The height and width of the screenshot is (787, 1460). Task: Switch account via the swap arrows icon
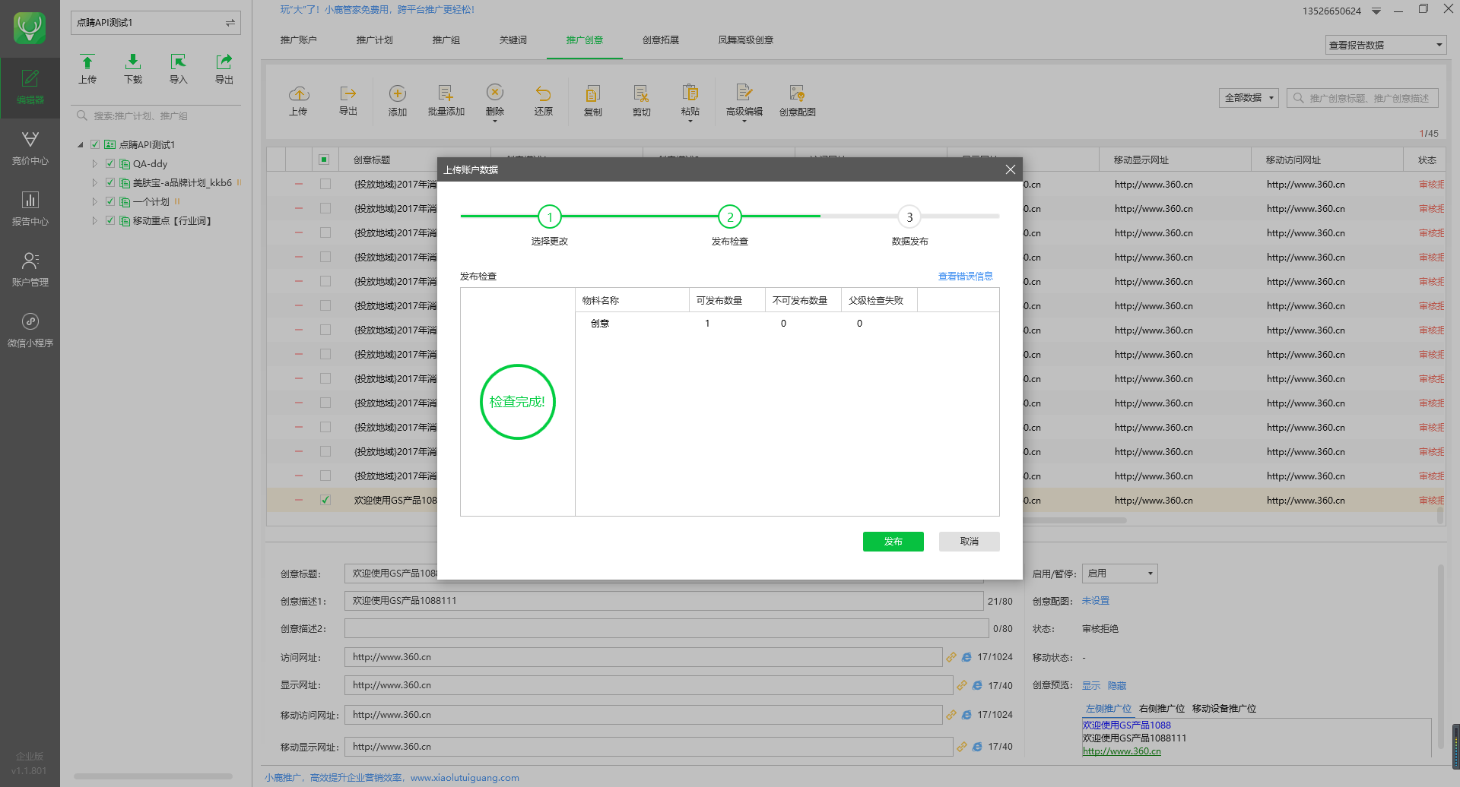[x=230, y=23]
